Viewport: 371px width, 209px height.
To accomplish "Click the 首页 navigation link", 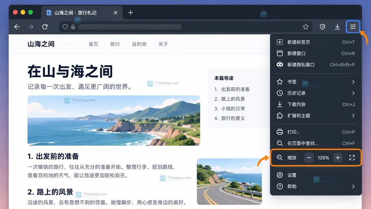I will [x=93, y=44].
